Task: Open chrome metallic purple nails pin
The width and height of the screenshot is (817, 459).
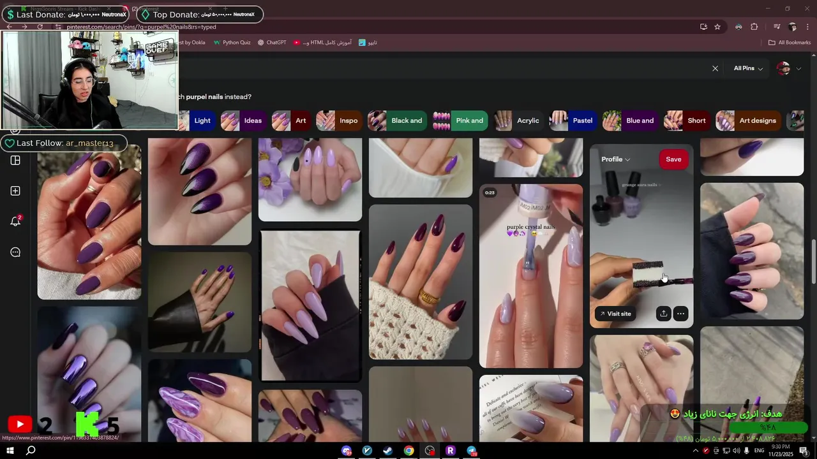Action: point(89,374)
